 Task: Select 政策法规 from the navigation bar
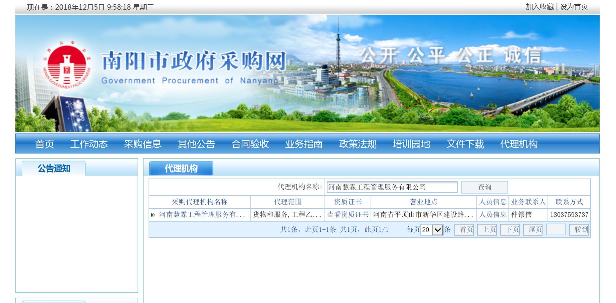(358, 144)
